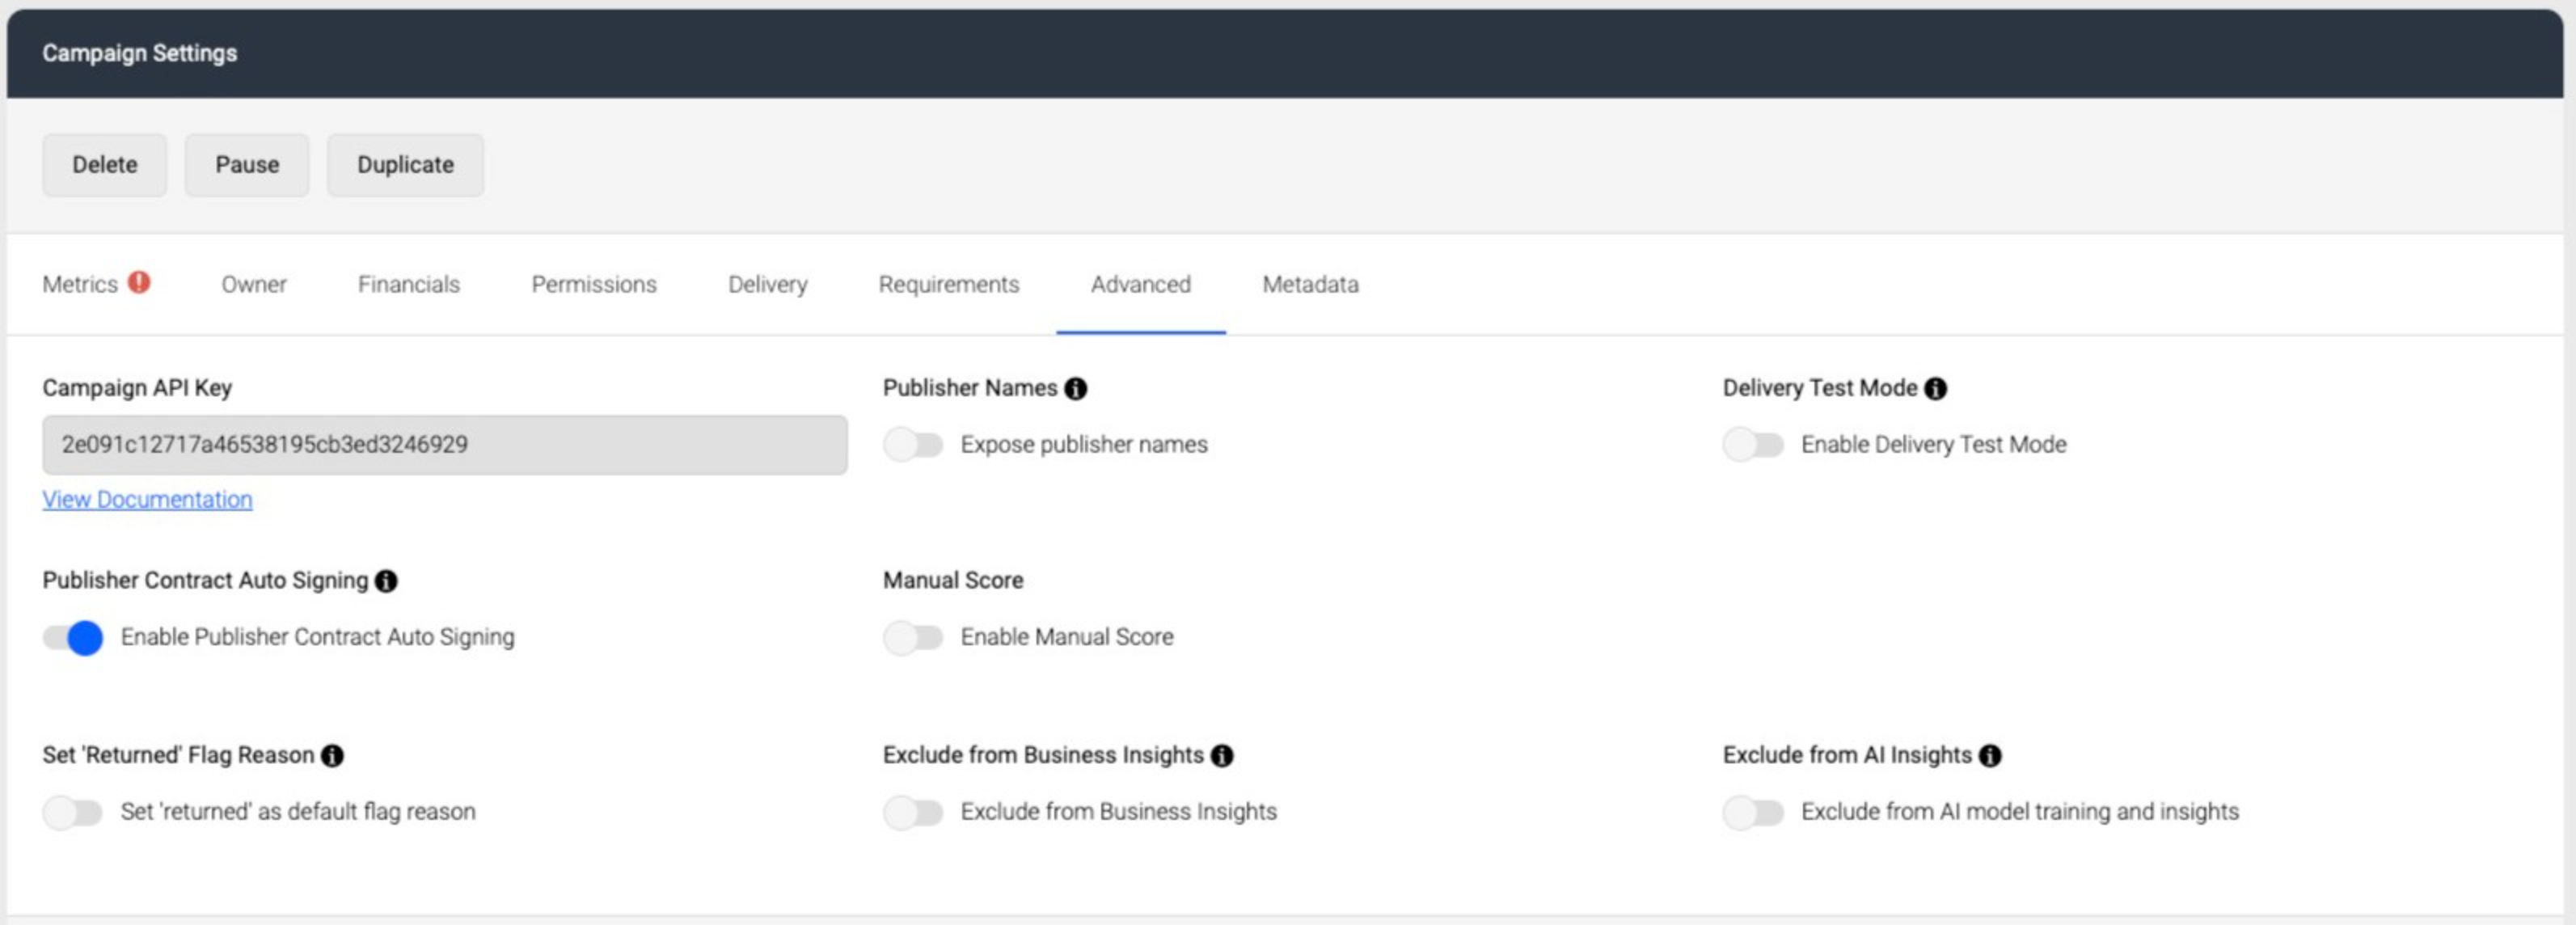This screenshot has height=925, width=2576.
Task: Enable Exclude from Business Insights switch
Action: click(x=913, y=812)
